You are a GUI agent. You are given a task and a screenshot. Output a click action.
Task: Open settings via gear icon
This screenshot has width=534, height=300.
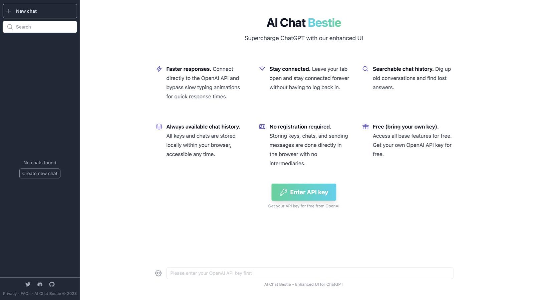(158, 273)
